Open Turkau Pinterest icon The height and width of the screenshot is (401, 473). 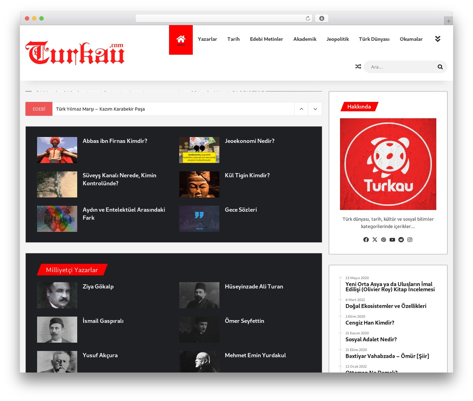tap(384, 240)
